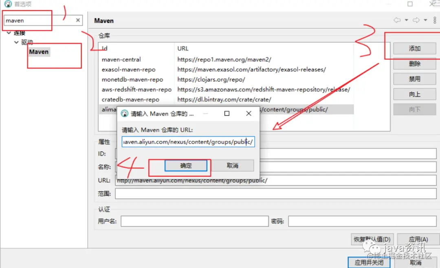Click 向下 to move repository down

tap(414, 110)
